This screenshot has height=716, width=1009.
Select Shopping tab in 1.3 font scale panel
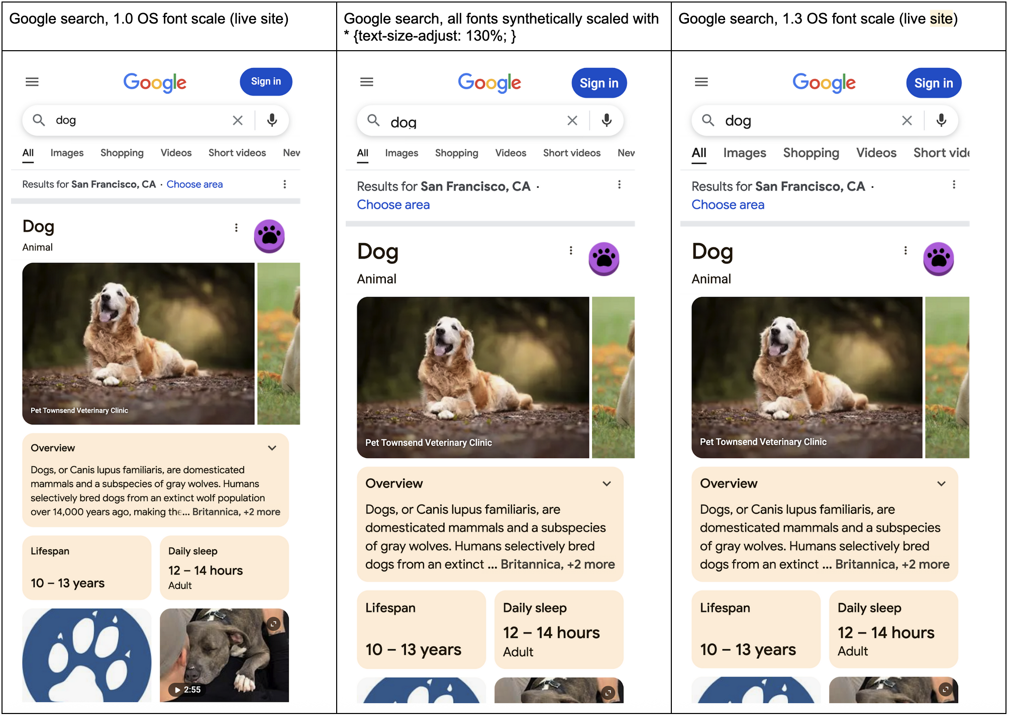(x=811, y=153)
